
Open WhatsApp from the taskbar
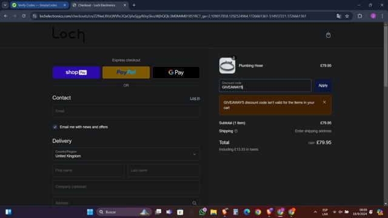[x=202, y=212]
